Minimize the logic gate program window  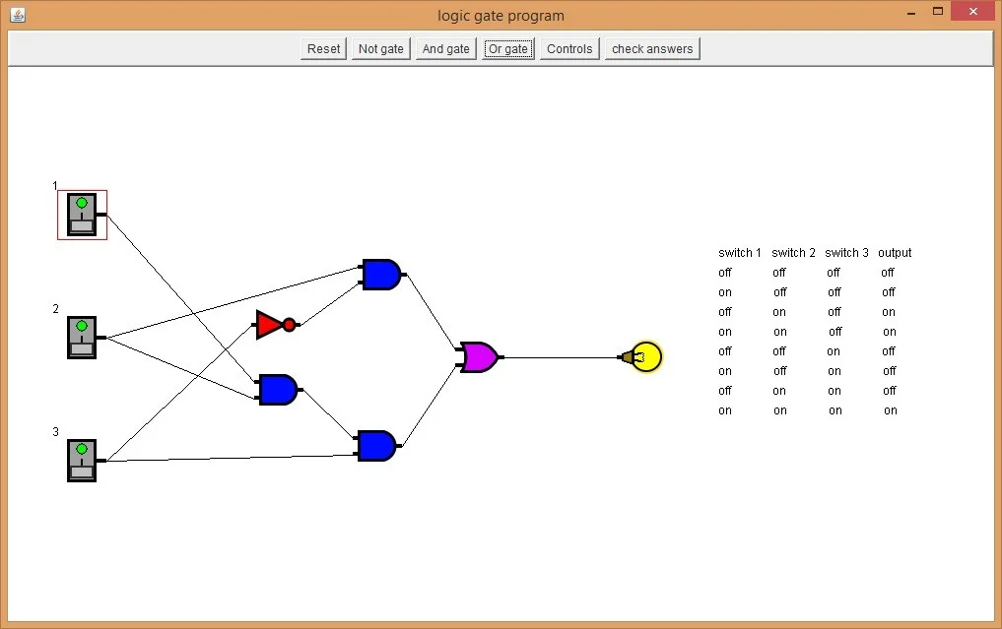coord(911,12)
